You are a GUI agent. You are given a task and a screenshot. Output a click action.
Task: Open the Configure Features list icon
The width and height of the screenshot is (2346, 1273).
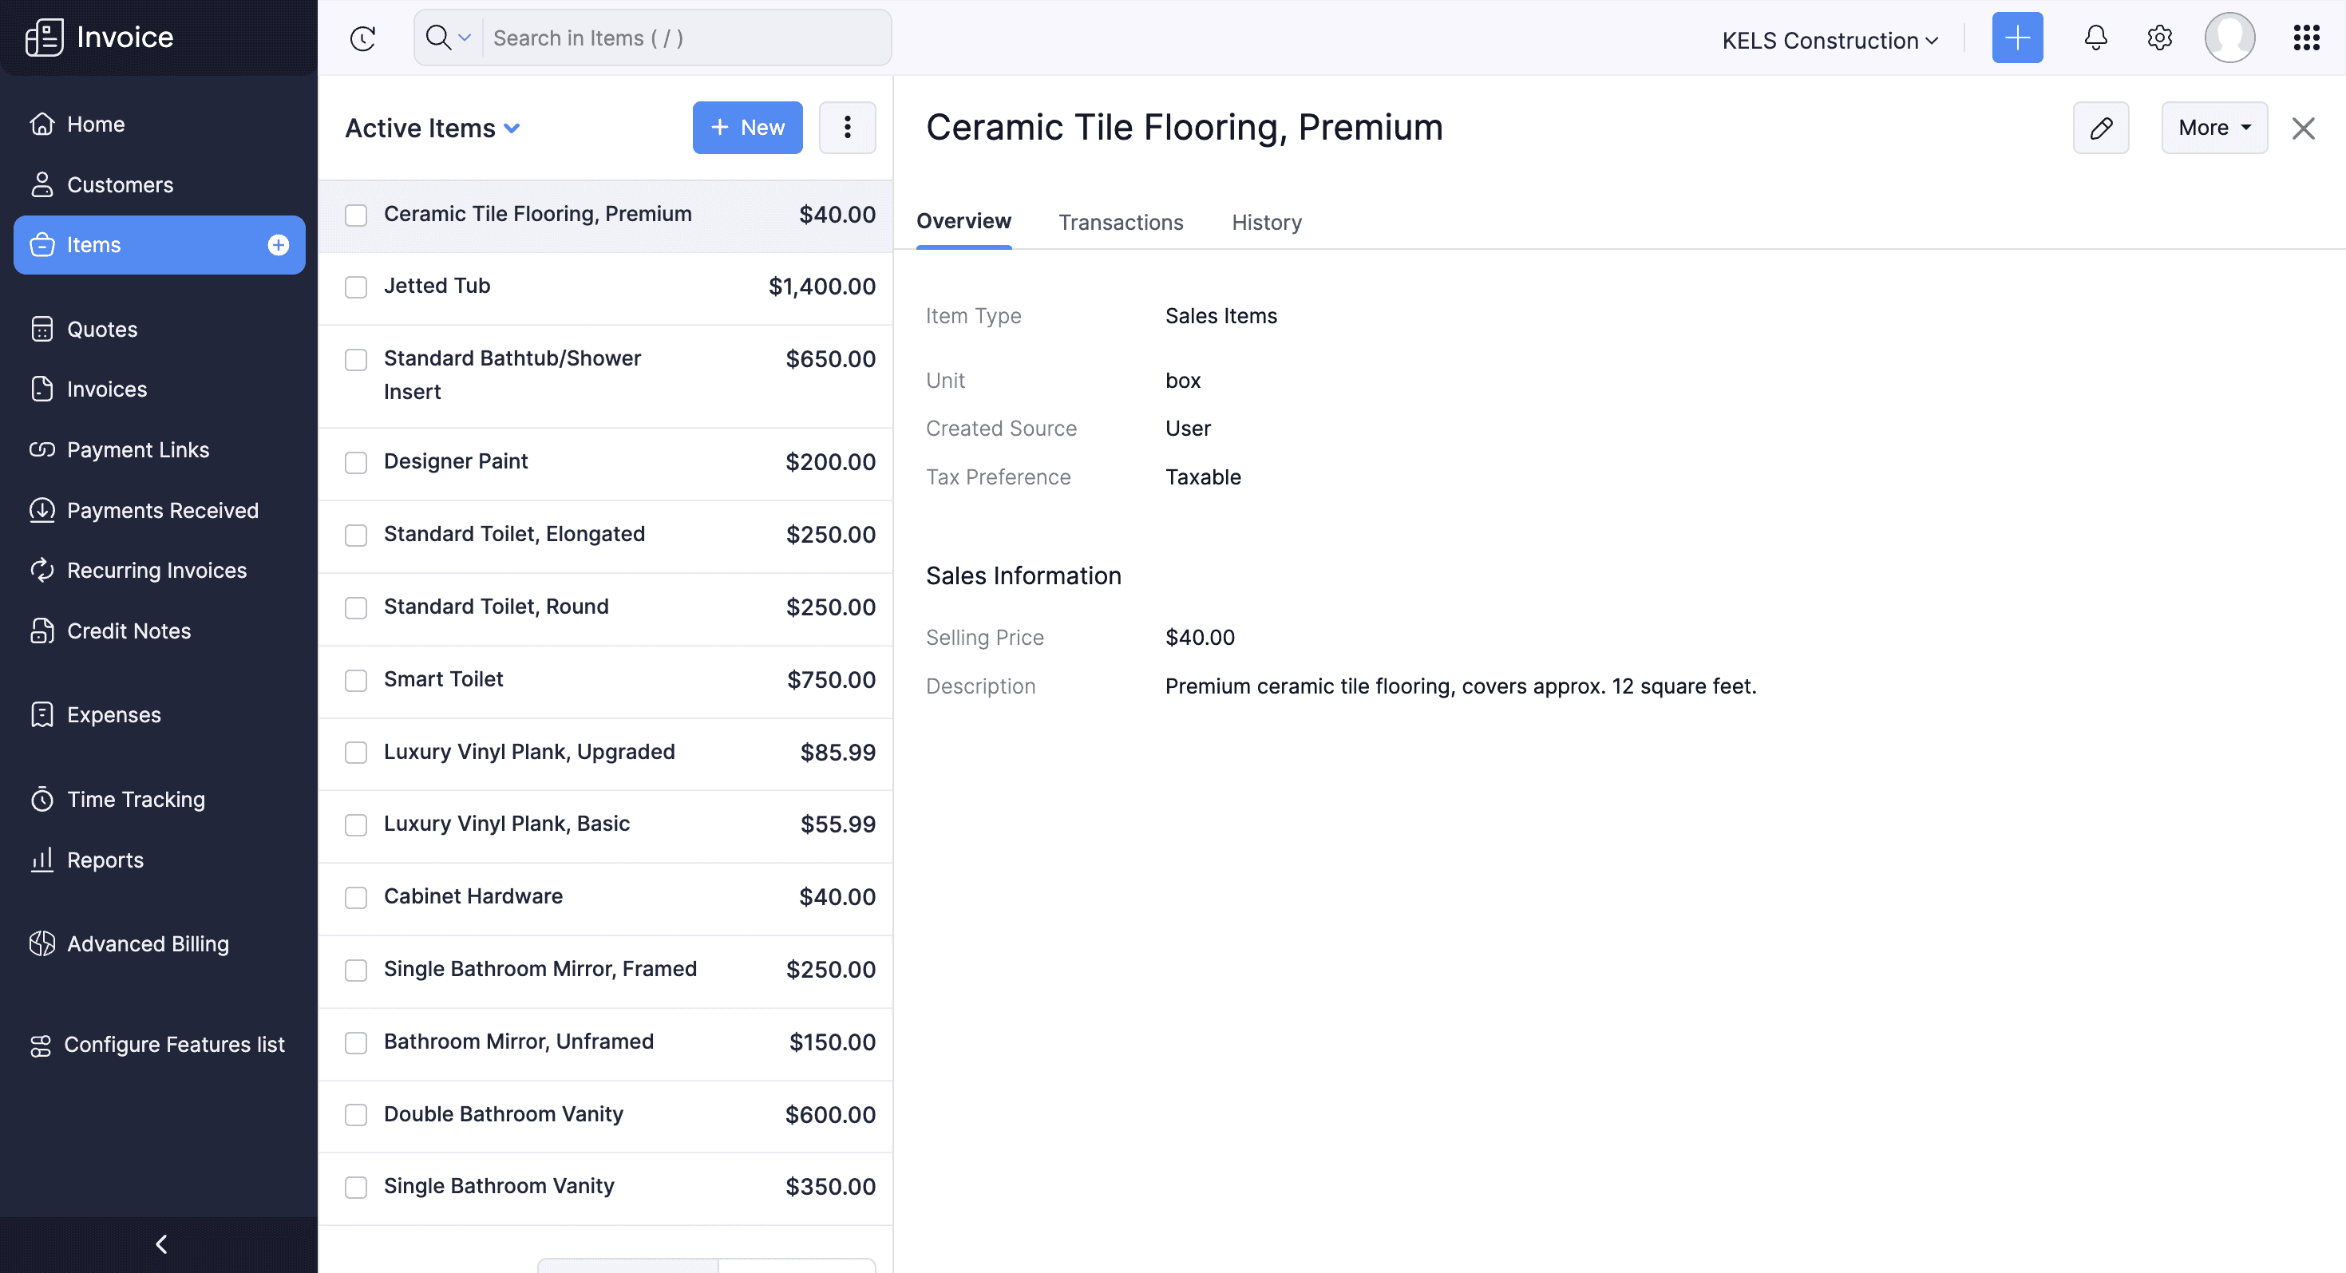point(40,1046)
